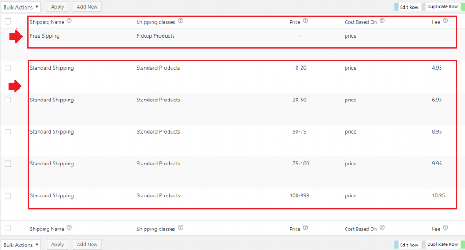Click Standard Products in the 0-20 row
This screenshot has width=465, height=250.
point(158,68)
